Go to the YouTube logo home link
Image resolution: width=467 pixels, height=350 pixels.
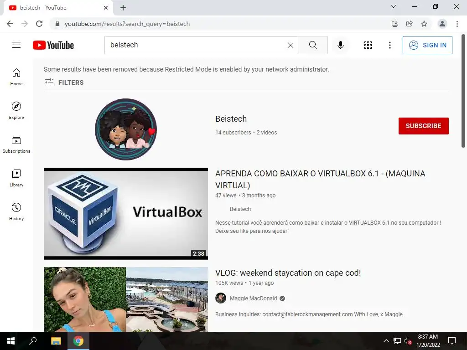coord(53,45)
